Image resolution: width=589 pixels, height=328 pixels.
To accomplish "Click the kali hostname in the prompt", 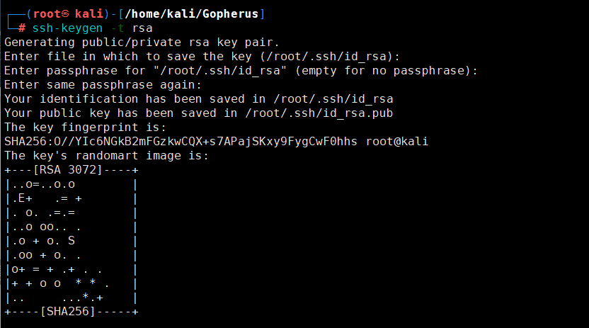I will [89, 14].
